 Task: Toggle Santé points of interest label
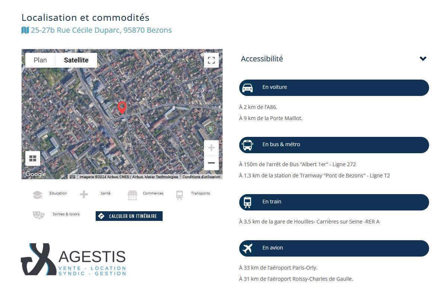(105, 193)
